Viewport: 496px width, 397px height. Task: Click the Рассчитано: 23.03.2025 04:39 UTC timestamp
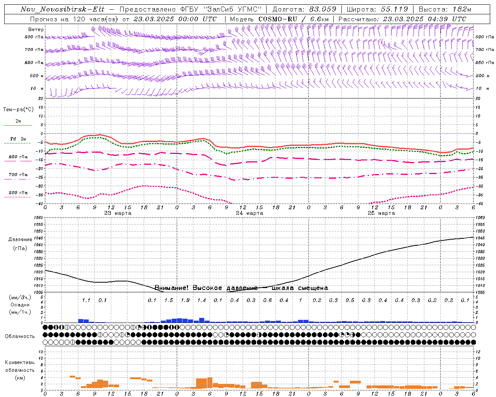pos(402,19)
